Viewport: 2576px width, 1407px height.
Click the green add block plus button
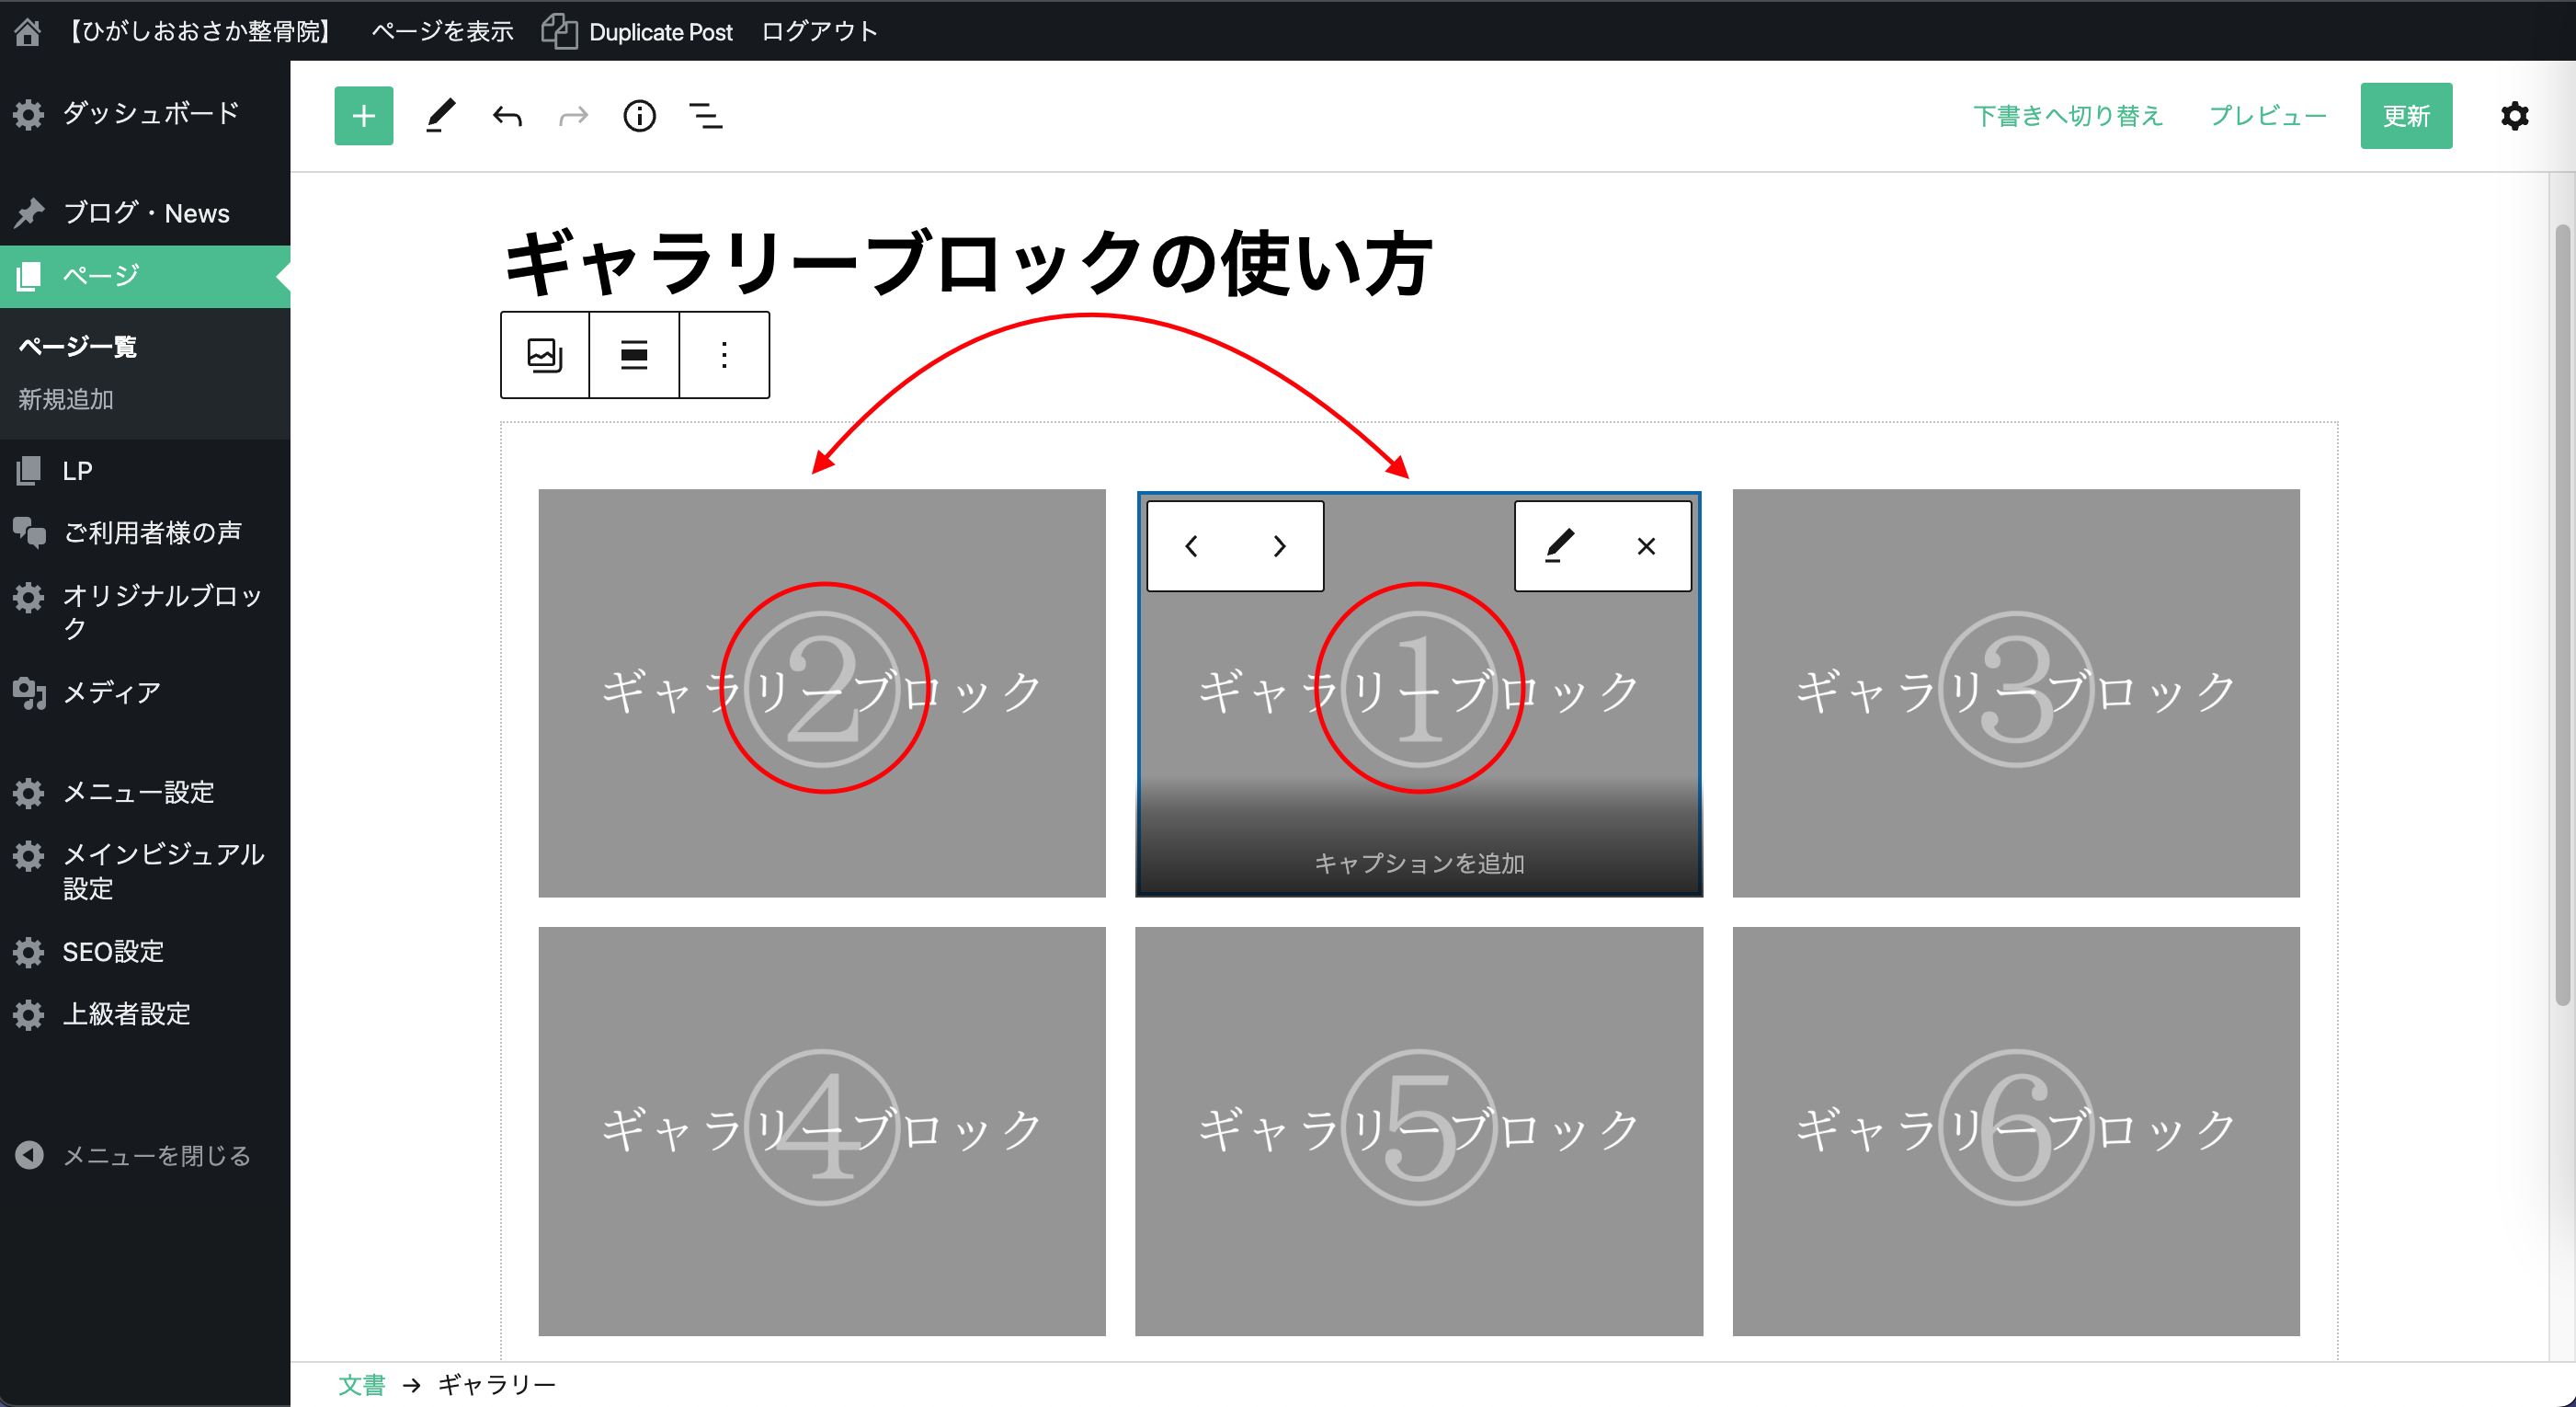click(363, 116)
